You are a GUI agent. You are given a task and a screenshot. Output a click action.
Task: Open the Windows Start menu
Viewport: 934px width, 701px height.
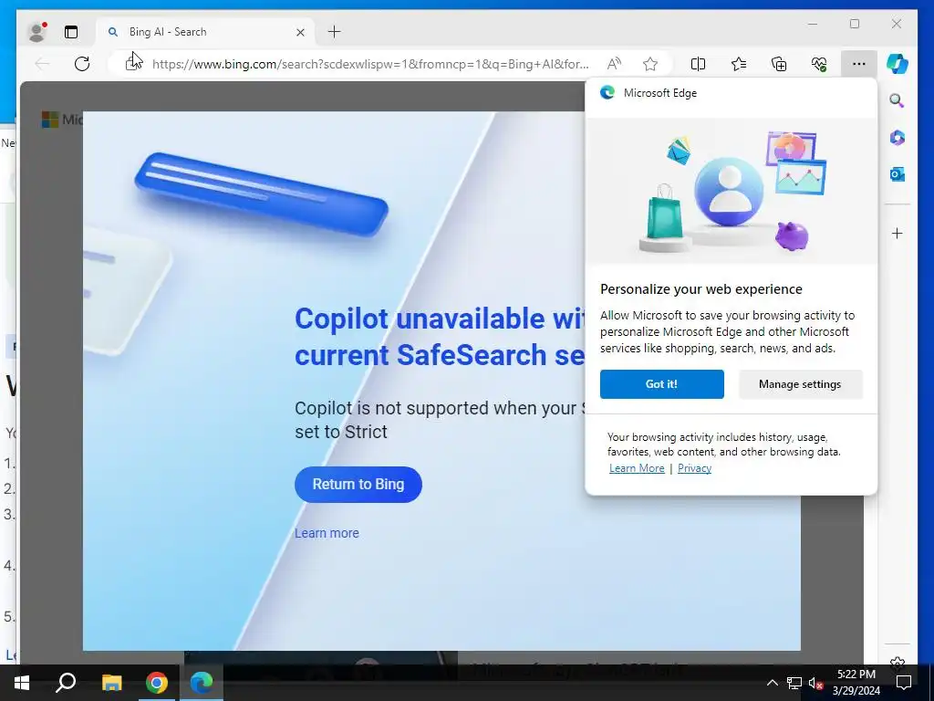22,683
